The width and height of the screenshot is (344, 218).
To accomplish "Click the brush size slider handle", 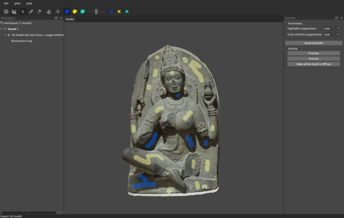I will click(x=96, y=11).
